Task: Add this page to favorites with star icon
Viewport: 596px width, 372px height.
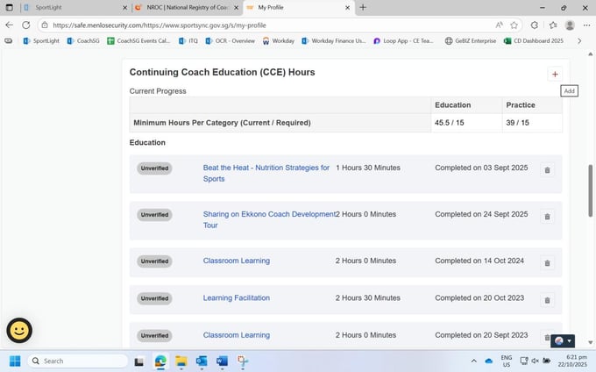Action: (x=514, y=25)
